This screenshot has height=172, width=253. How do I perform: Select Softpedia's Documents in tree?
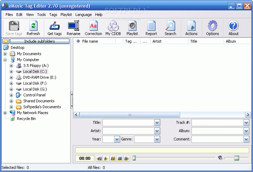click(x=42, y=107)
